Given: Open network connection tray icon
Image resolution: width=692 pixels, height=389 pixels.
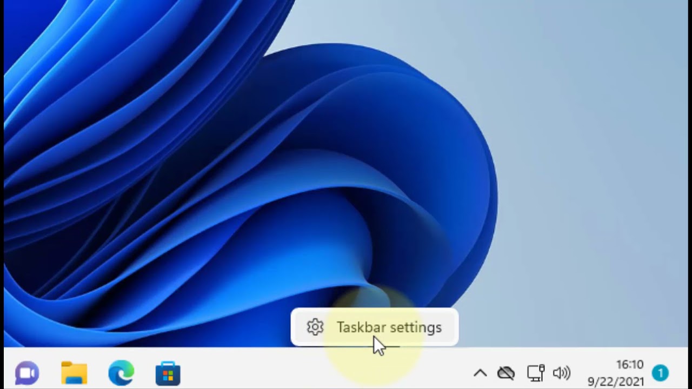Looking at the screenshot, I should click(x=536, y=373).
